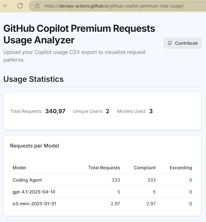The image size is (206, 222).
Task: Open the Contribute button
Action: [x=183, y=43]
